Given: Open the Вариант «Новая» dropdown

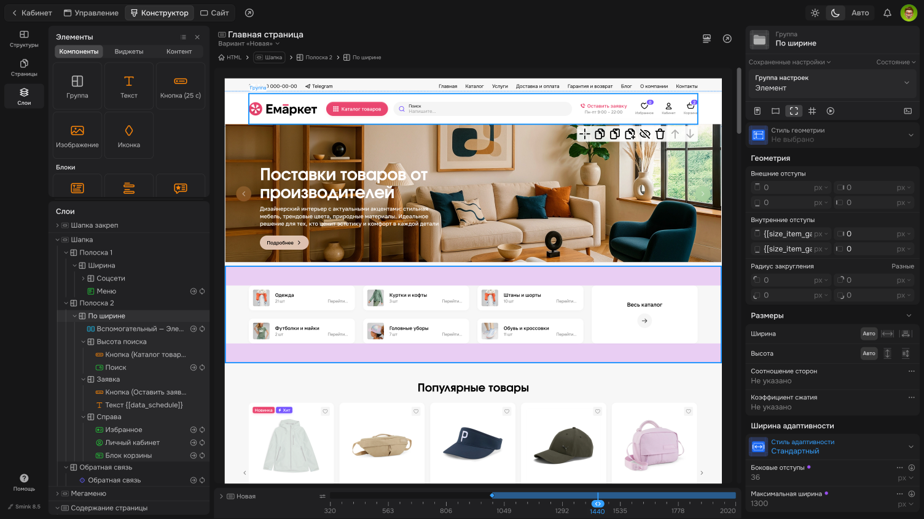Looking at the screenshot, I should (249, 44).
